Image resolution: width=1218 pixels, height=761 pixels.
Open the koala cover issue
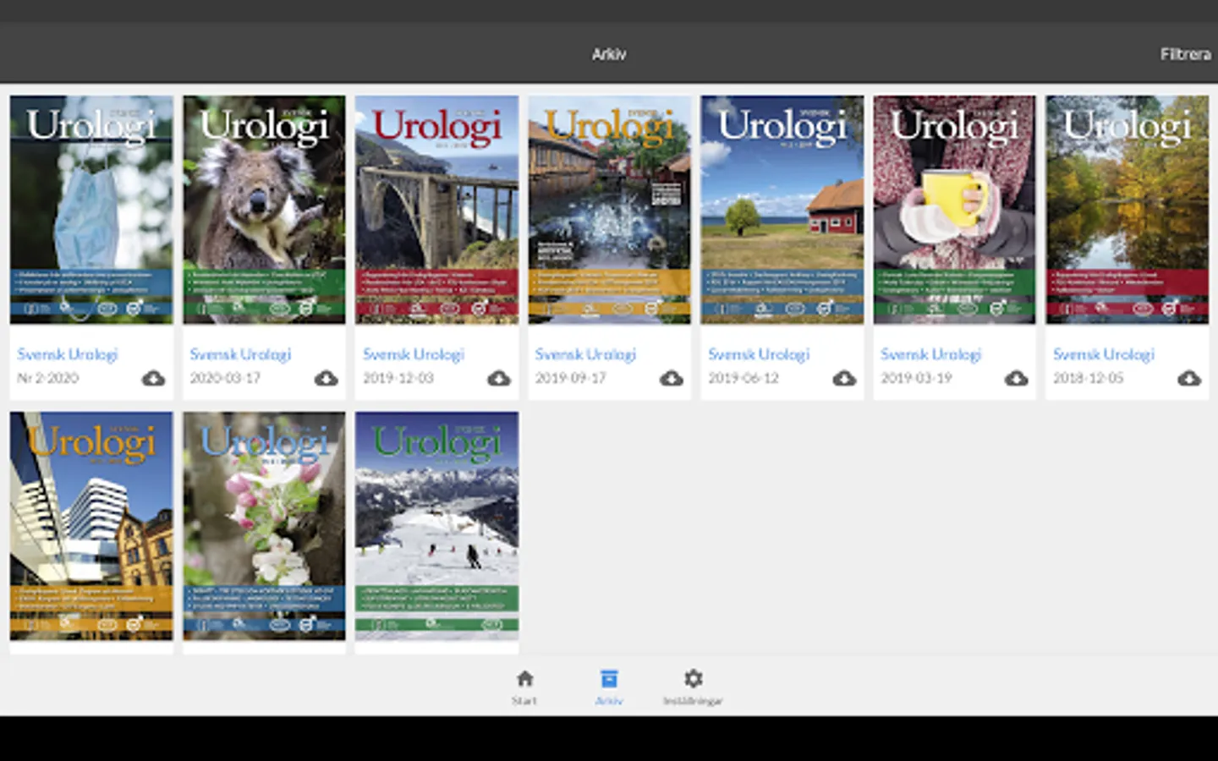(x=264, y=210)
